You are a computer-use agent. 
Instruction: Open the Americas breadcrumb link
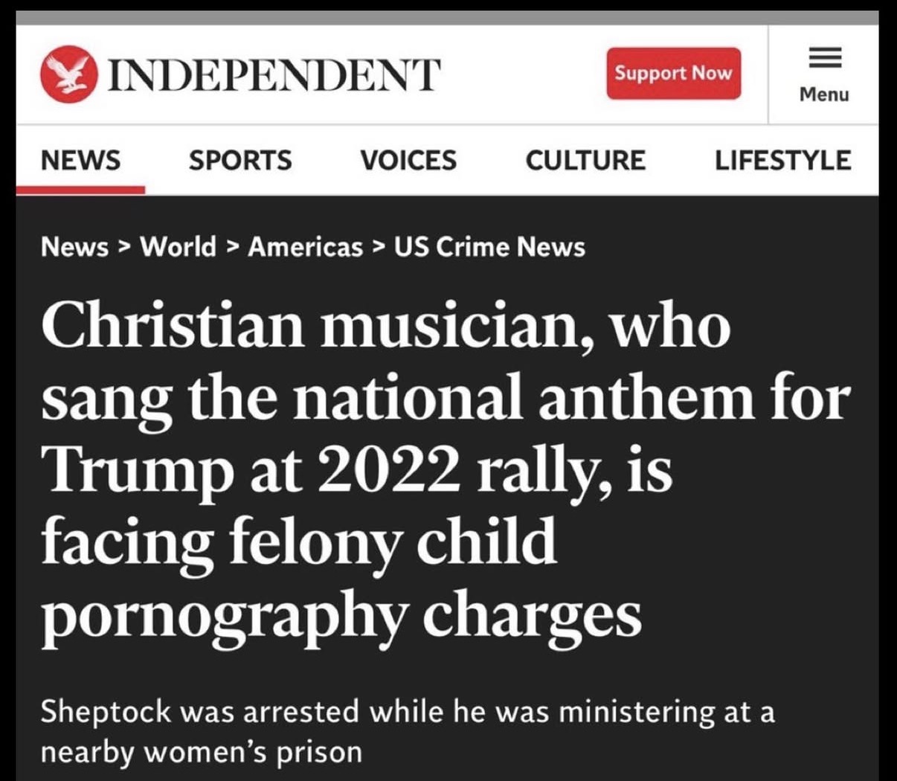point(305,247)
